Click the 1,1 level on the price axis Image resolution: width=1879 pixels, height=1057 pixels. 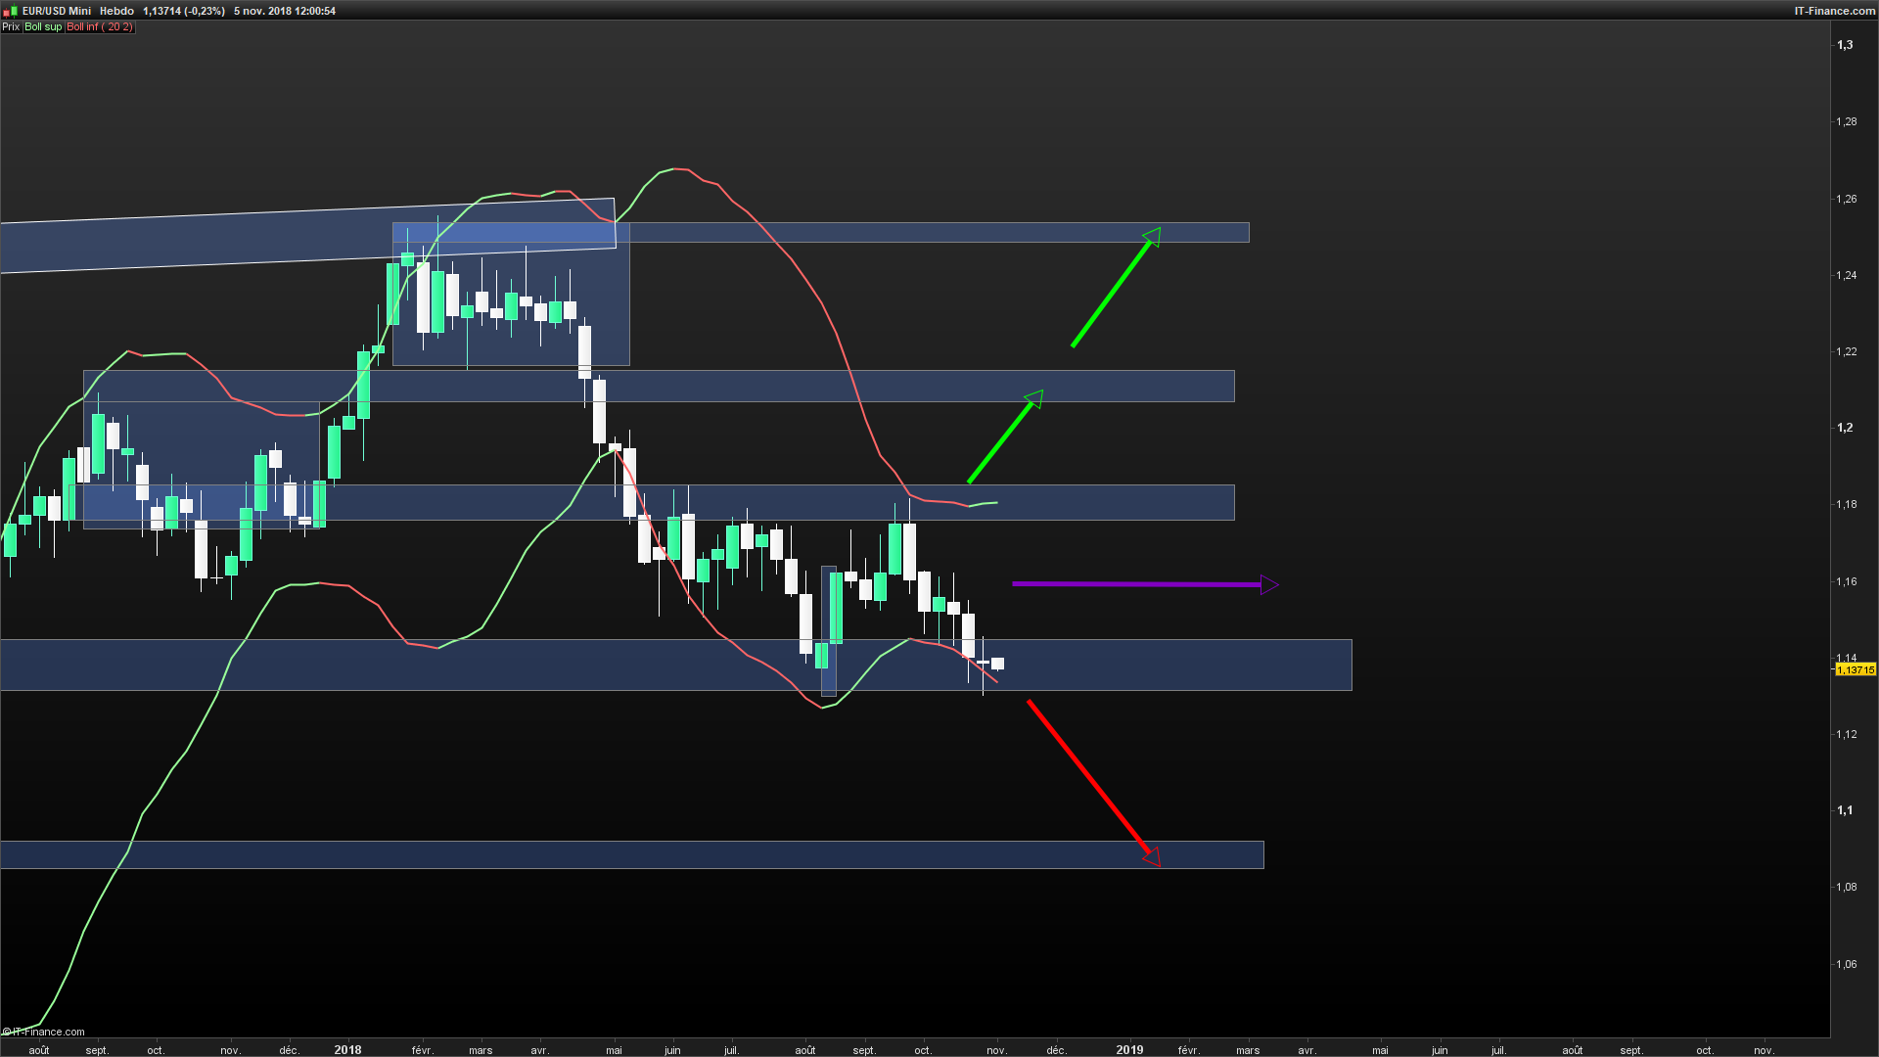click(1845, 810)
